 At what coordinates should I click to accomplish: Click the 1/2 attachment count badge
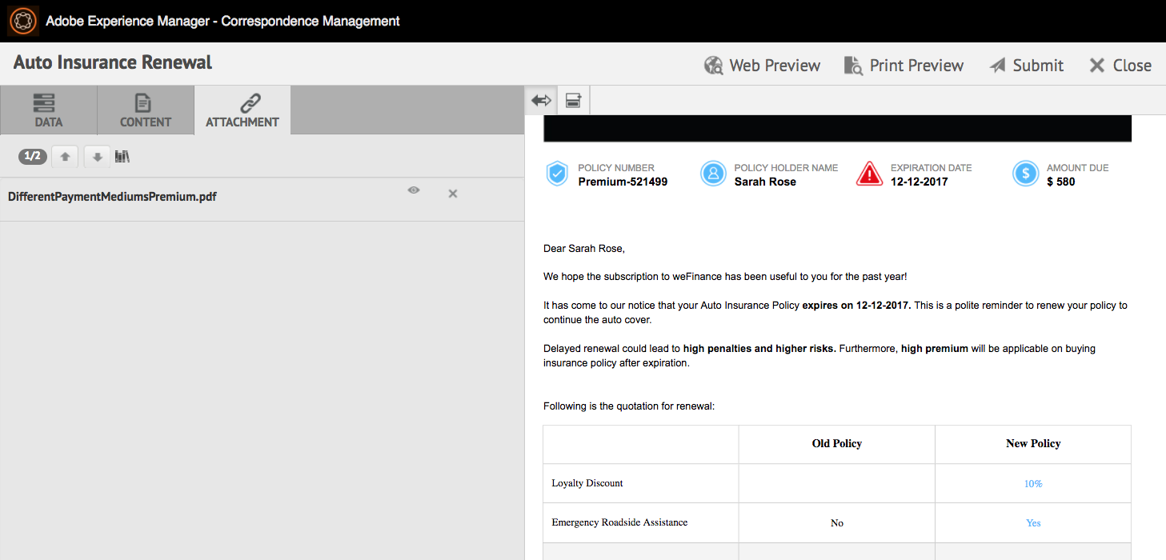[x=33, y=157]
